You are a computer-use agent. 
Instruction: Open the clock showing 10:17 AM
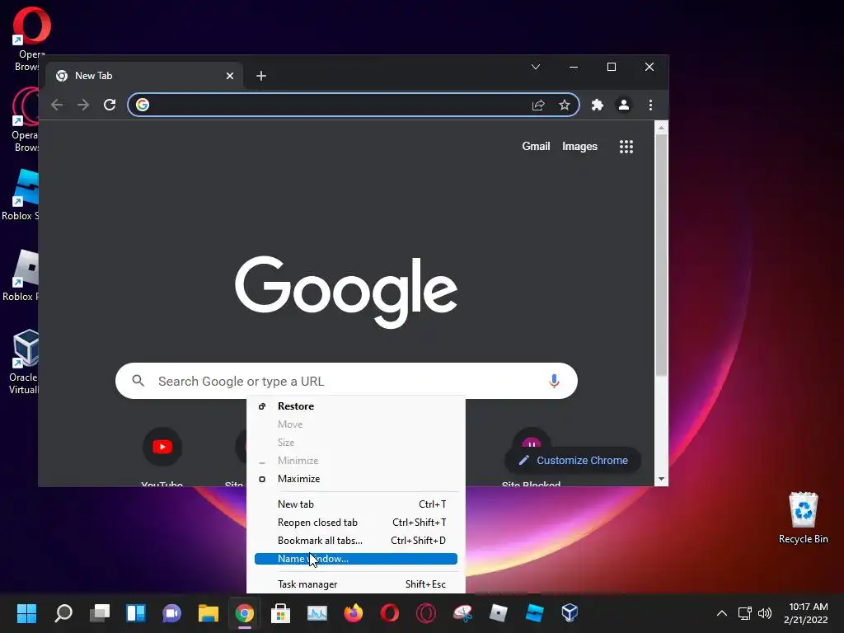click(x=806, y=613)
